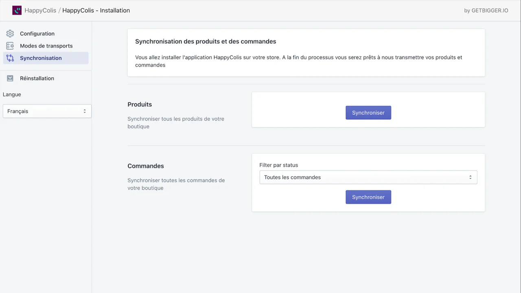Expand the Toutes les commandes status filter
The width and height of the screenshot is (521, 293).
(x=368, y=177)
